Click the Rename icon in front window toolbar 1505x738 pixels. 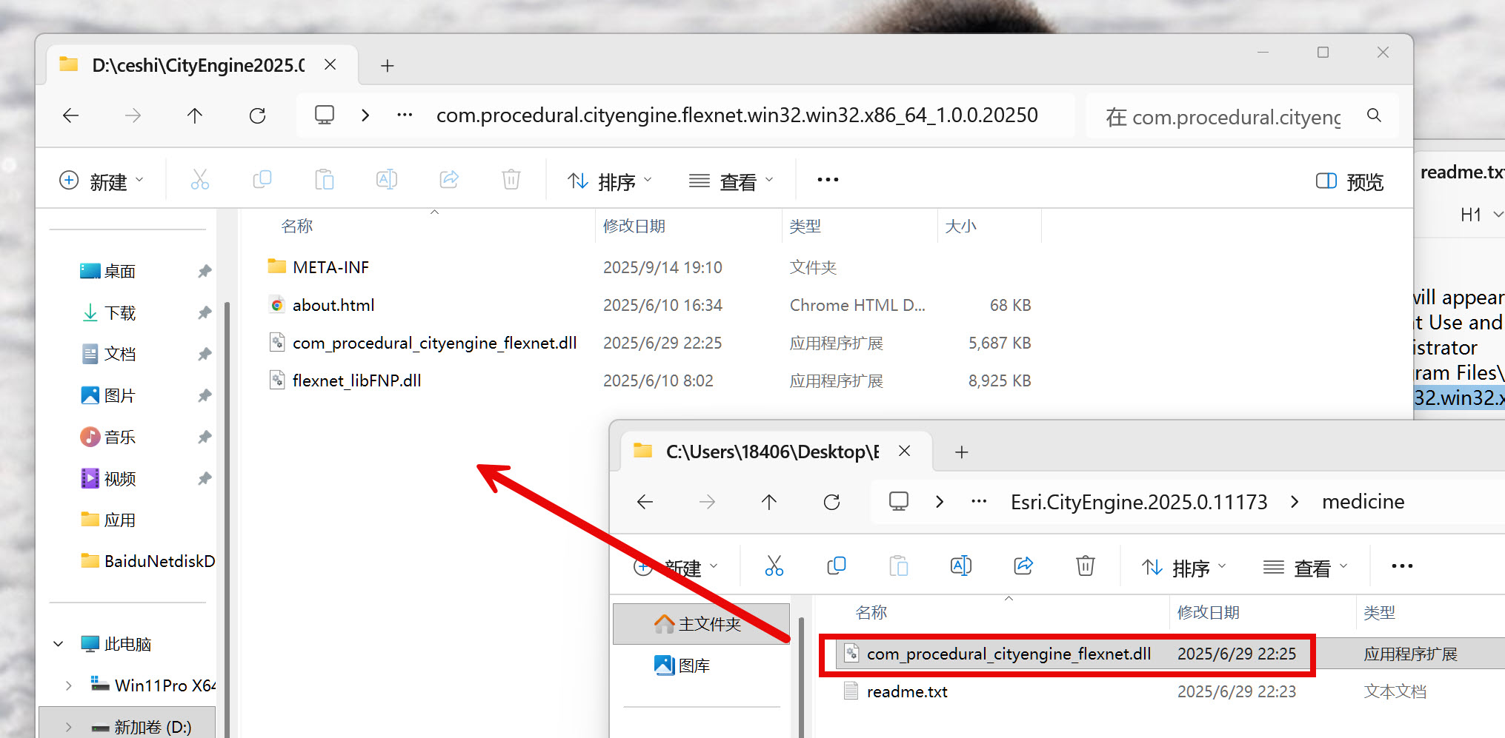960,566
